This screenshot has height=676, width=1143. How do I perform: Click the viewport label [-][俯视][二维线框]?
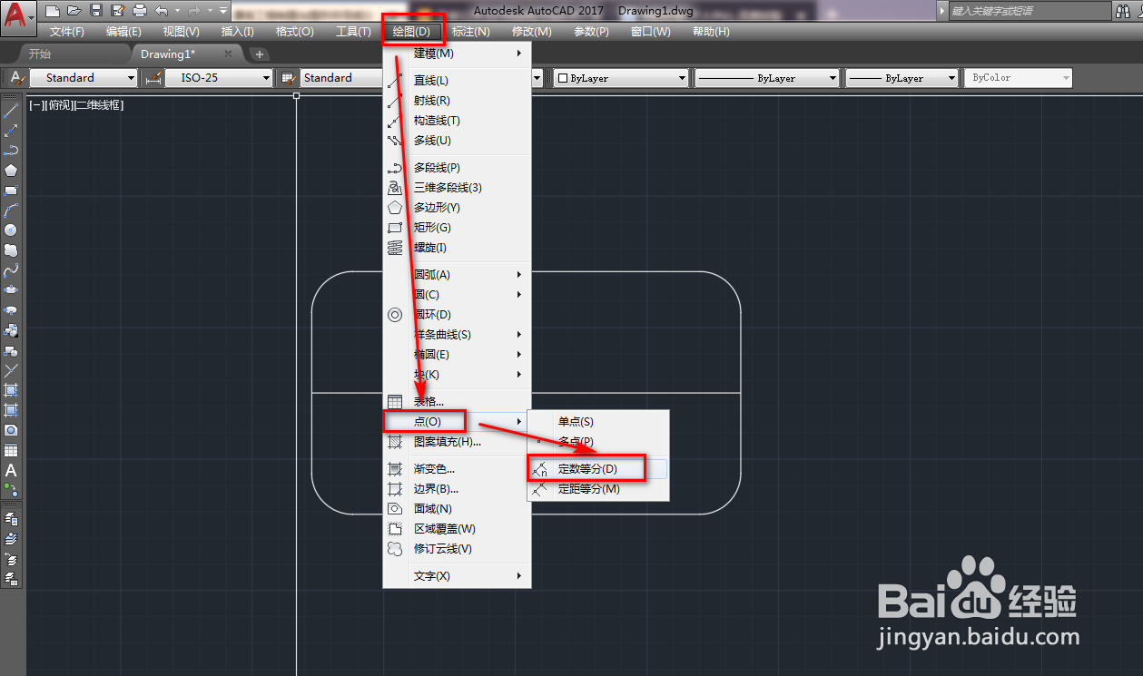tap(76, 105)
